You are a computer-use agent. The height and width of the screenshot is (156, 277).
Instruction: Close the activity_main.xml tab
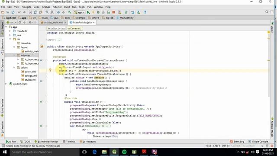[x=65, y=23]
